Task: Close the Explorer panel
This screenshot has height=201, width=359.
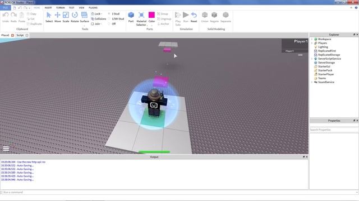Action: click(357, 35)
